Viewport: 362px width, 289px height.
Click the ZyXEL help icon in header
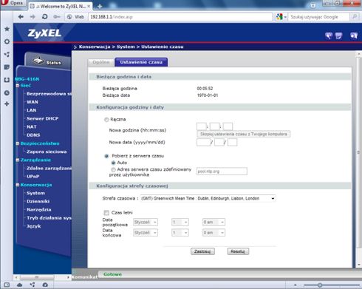coord(339,36)
